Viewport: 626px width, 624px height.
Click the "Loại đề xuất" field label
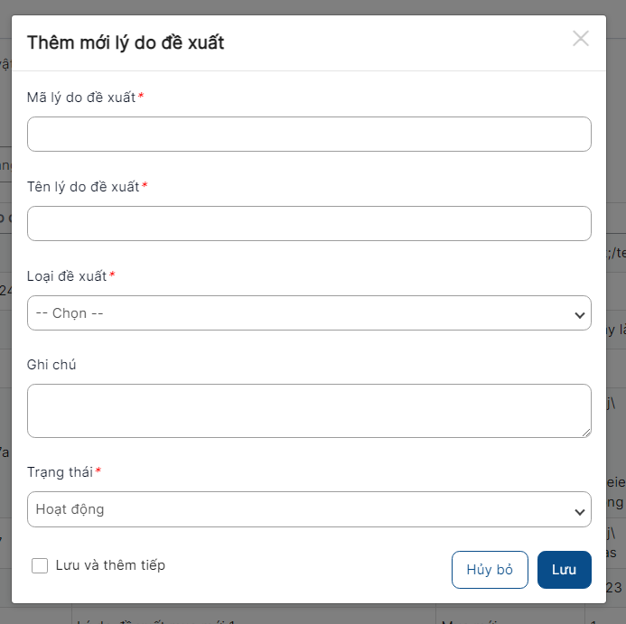pyautogui.click(x=67, y=275)
